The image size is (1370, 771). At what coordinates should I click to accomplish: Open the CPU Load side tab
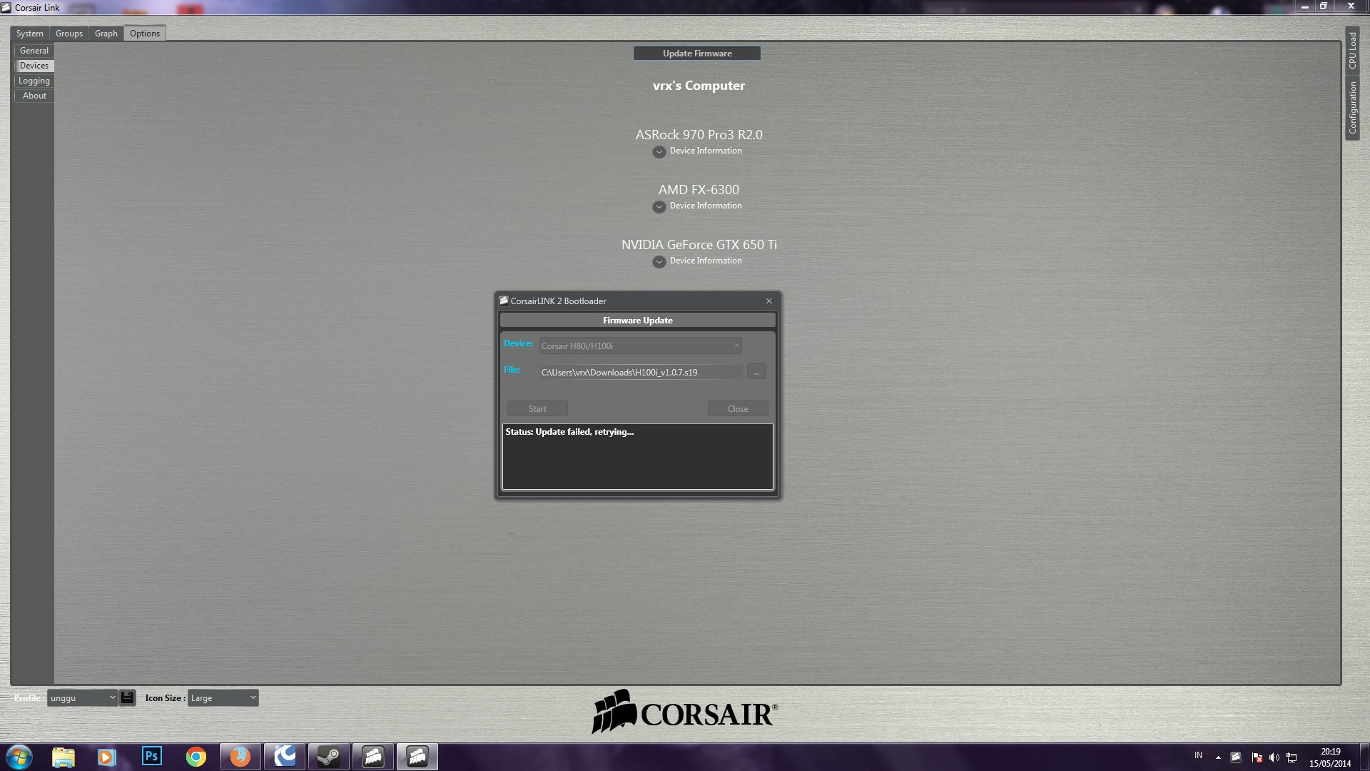click(1352, 50)
